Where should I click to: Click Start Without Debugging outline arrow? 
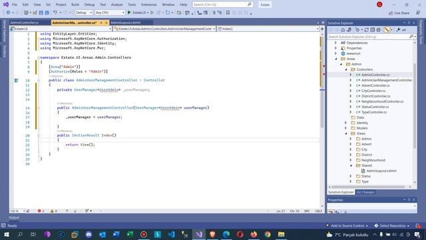(x=152, y=13)
